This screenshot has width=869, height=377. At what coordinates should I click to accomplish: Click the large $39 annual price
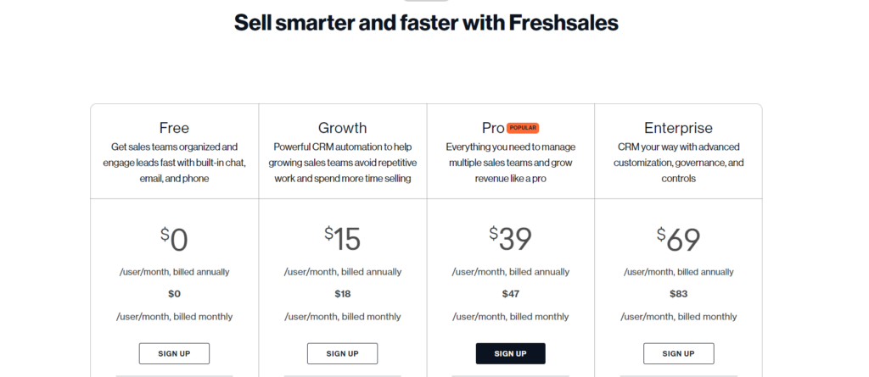tap(510, 239)
